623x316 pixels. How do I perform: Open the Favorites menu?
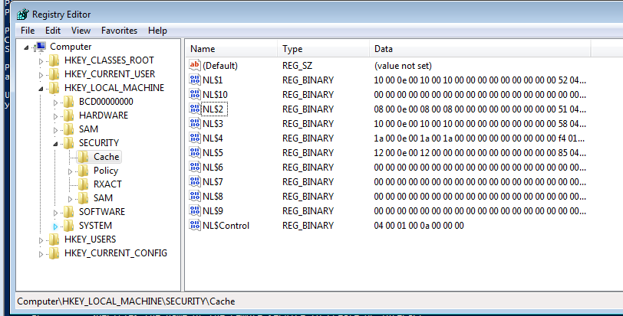coord(119,31)
